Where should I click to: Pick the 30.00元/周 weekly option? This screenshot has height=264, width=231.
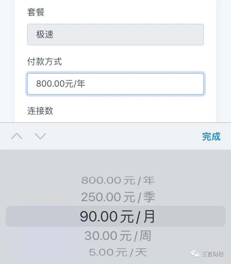(x=118, y=236)
